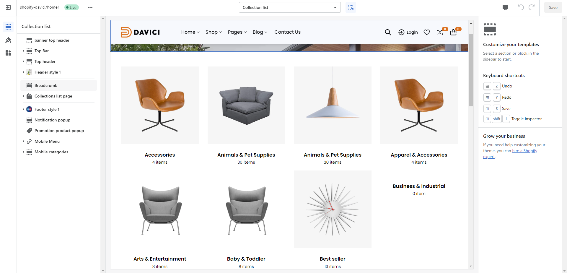The width and height of the screenshot is (567, 273).
Task: Open the Add apps blocks icon
Action: pyautogui.click(x=8, y=53)
